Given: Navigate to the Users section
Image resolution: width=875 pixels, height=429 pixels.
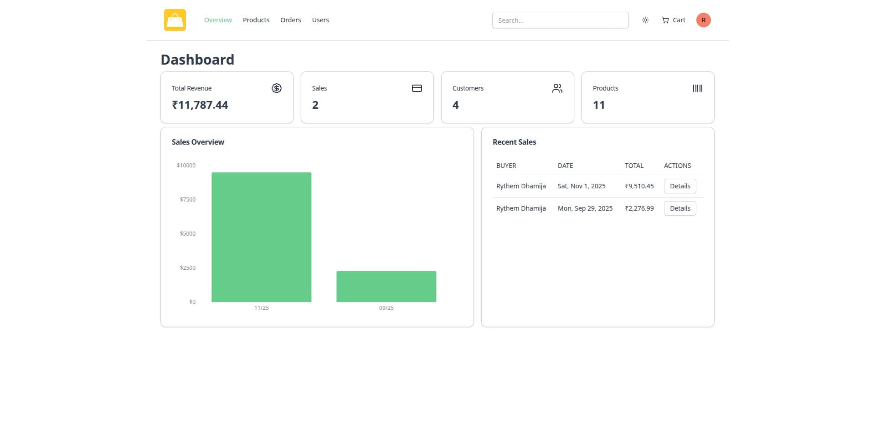Looking at the screenshot, I should [x=320, y=20].
